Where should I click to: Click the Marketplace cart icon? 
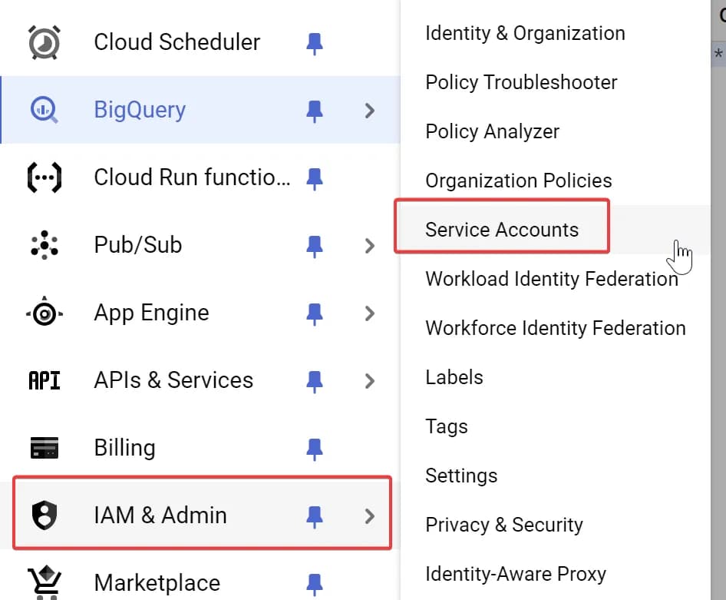(x=45, y=583)
